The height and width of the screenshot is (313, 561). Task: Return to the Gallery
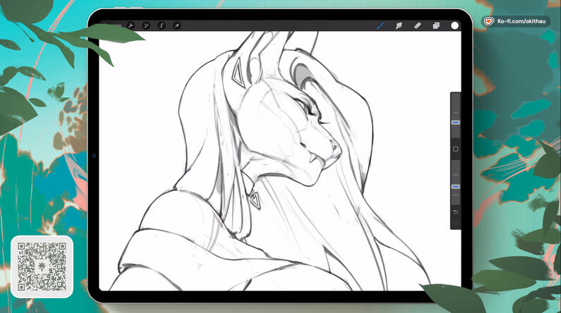click(111, 25)
